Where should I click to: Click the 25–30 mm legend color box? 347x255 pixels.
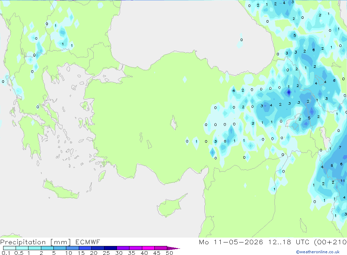[x=110, y=248]
